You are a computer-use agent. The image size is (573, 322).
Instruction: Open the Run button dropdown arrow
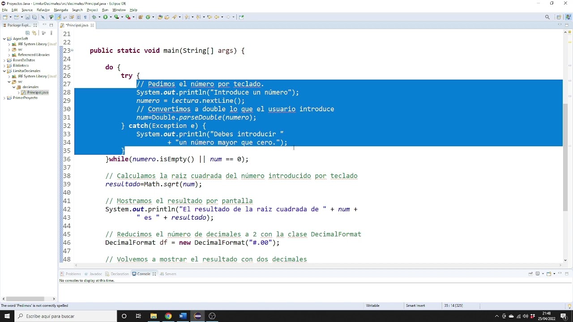tap(111, 17)
